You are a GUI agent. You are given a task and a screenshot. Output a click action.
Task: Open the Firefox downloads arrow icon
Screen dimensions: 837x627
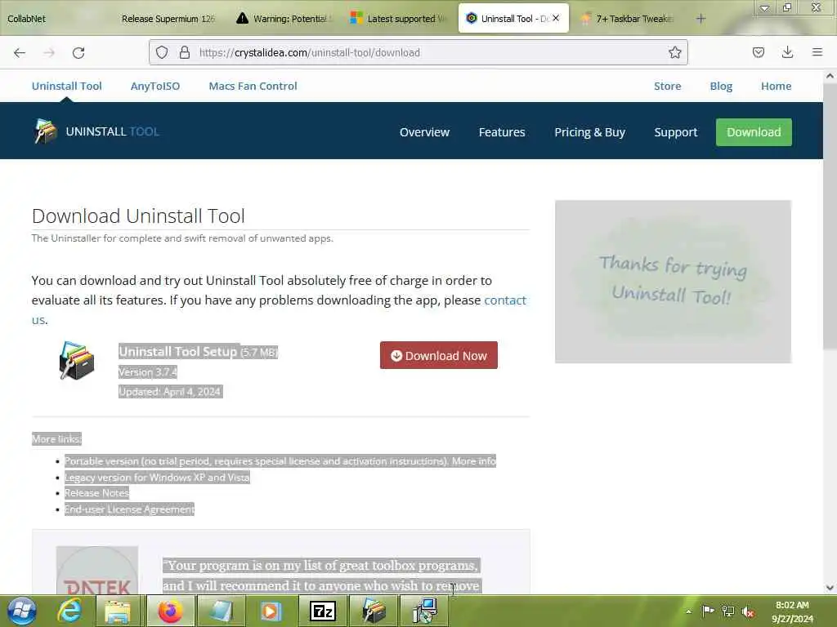(787, 52)
